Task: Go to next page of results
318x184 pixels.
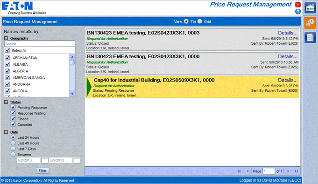Action: point(288,171)
